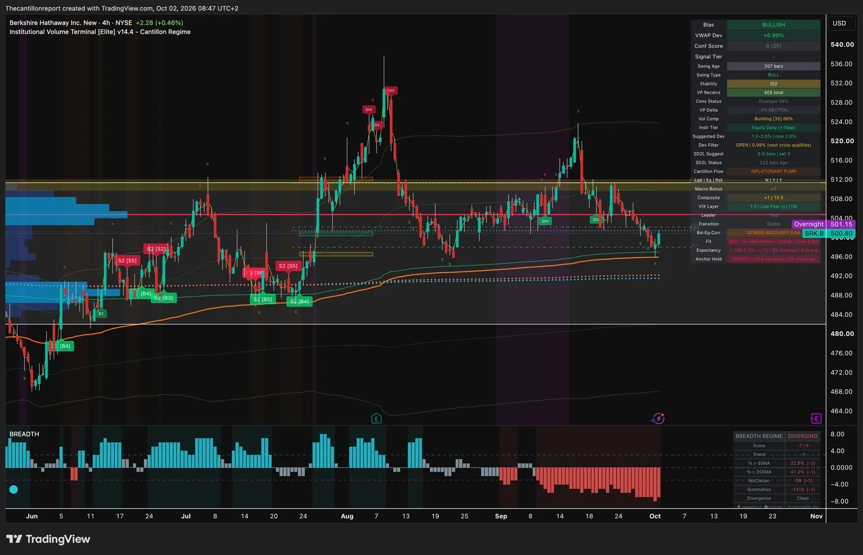Click the cyan dot in the BREADTH pane
This screenshot has width=863, height=555.
click(x=13, y=489)
